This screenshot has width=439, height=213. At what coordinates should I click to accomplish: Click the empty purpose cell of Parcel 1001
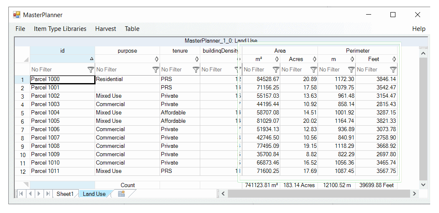tap(127, 88)
